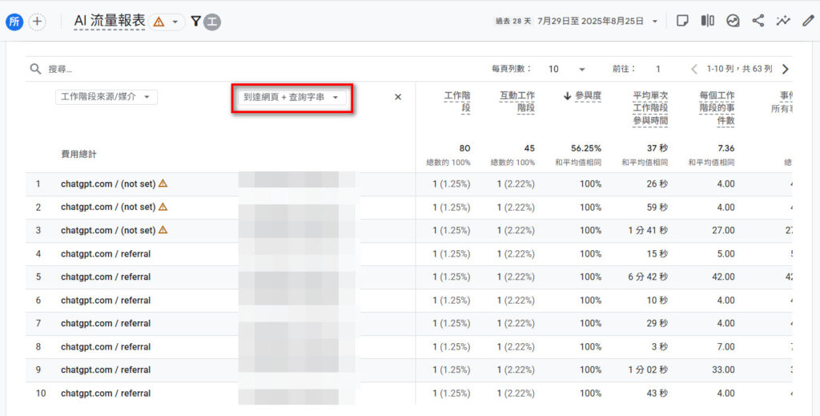
Task: Open the date range dropdown
Action: (655, 22)
